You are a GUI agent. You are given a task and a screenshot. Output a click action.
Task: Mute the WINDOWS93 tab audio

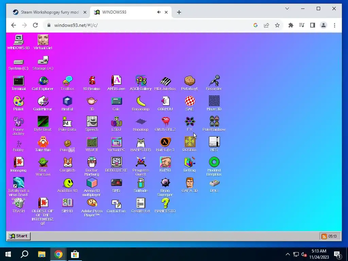[x=159, y=12]
